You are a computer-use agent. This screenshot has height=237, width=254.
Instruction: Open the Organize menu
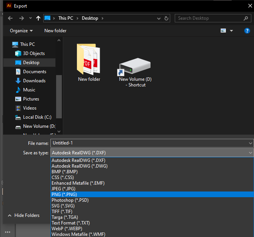point(21,31)
